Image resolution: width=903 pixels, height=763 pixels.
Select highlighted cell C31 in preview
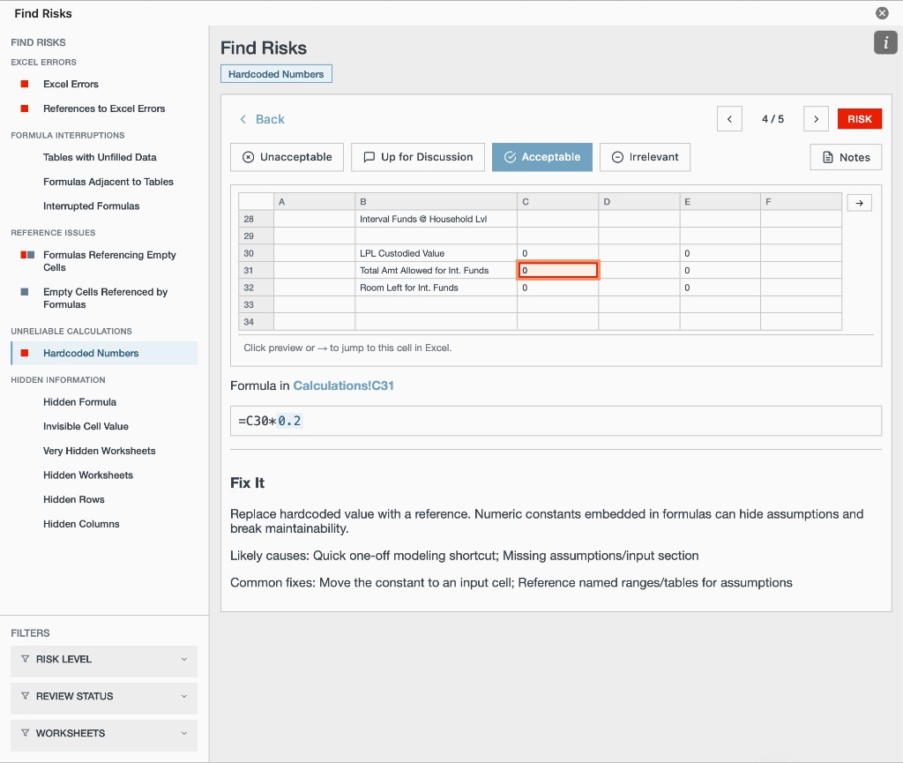pyautogui.click(x=557, y=270)
